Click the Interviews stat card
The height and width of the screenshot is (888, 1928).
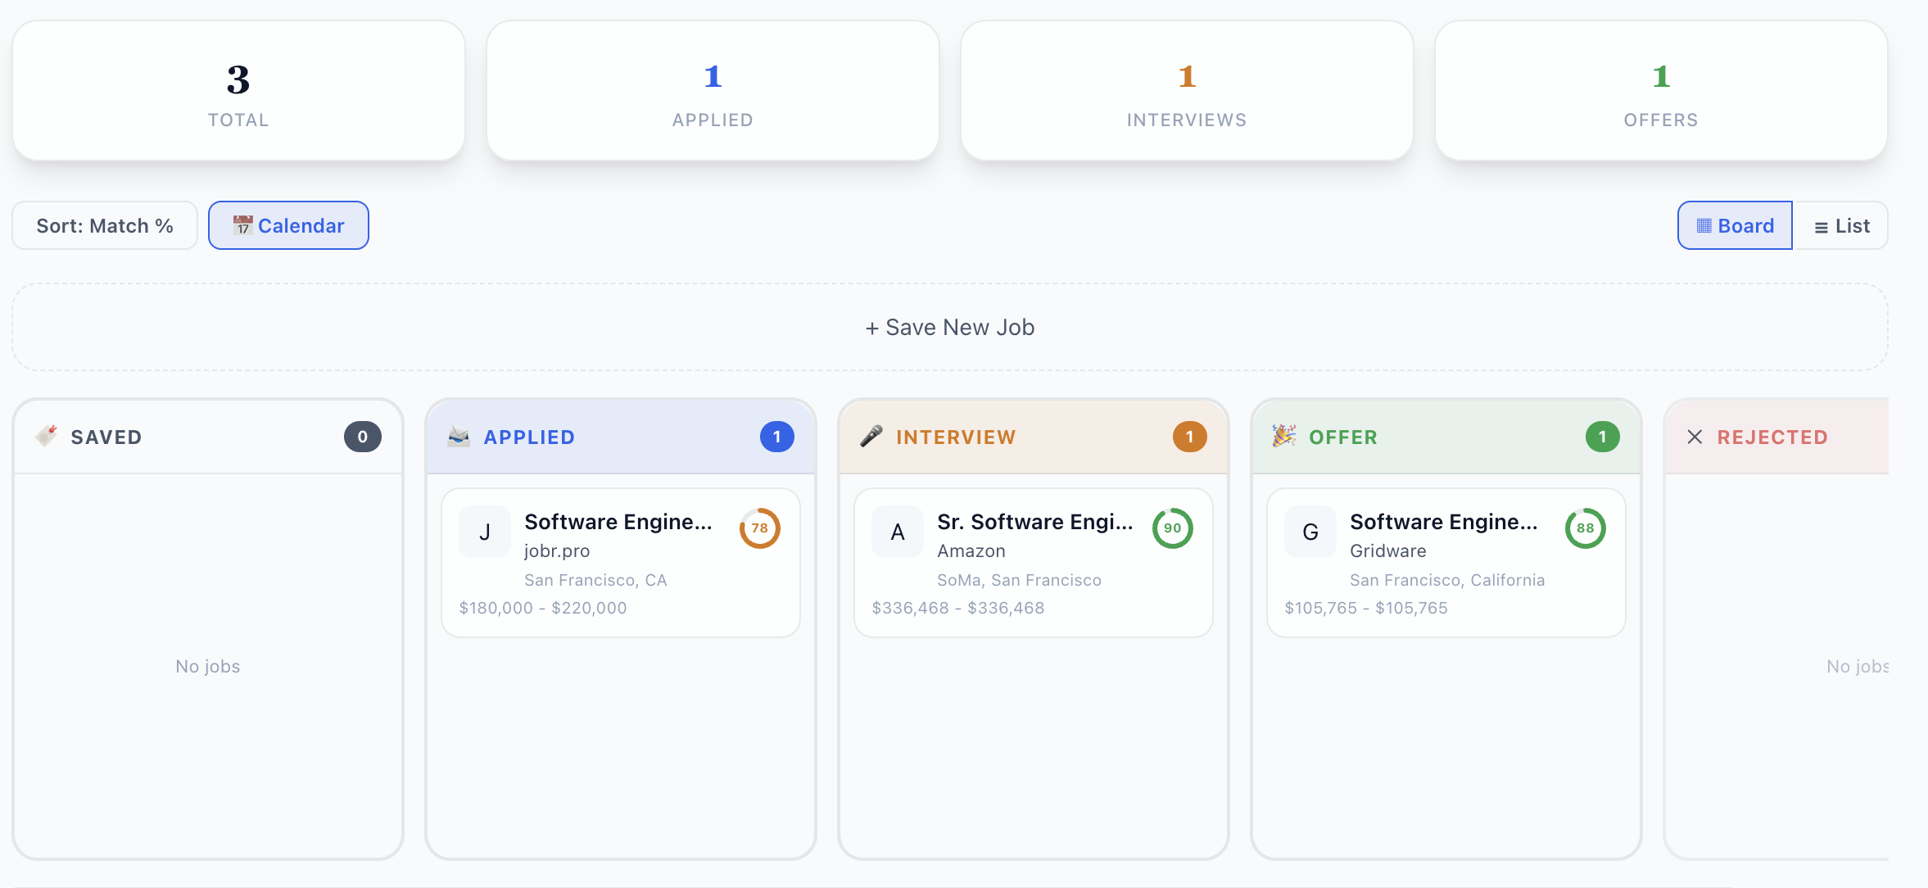1187,91
